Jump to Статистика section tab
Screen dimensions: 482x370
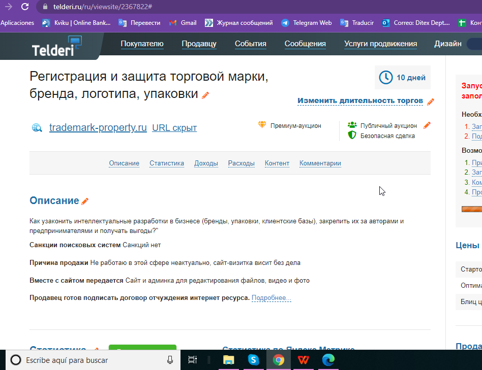(x=167, y=163)
